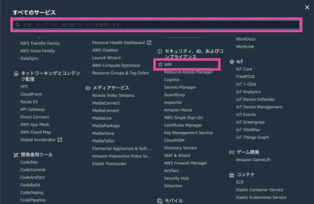Click external link icon beside Global Accelerator
314x204 pixels.
pos(60,140)
